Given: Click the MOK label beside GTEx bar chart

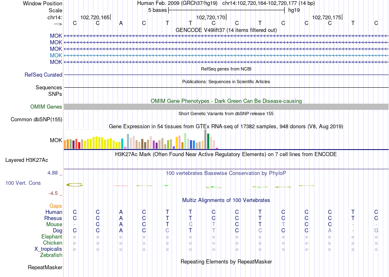Looking at the screenshot, I should click(56, 140).
